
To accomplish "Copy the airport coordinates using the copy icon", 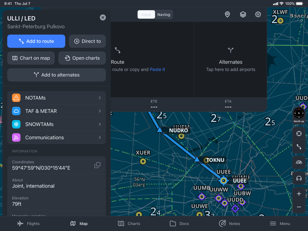I will tap(97, 165).
